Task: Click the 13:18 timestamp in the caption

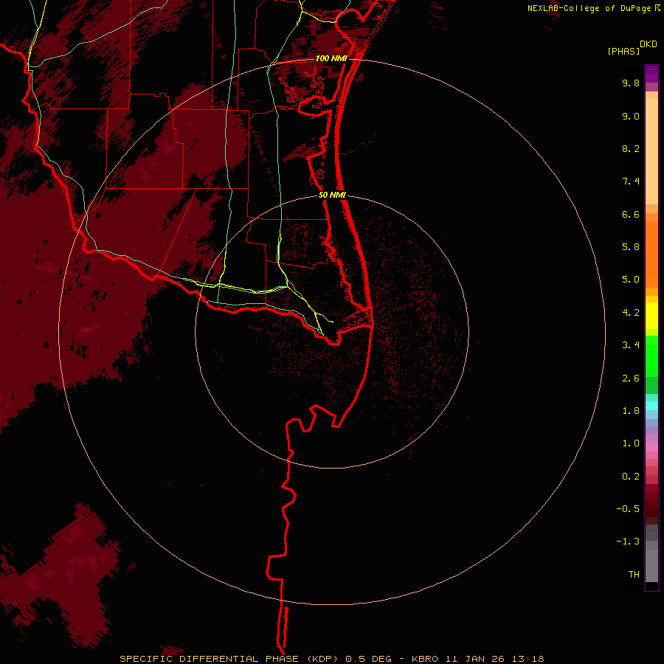Action: point(528,659)
